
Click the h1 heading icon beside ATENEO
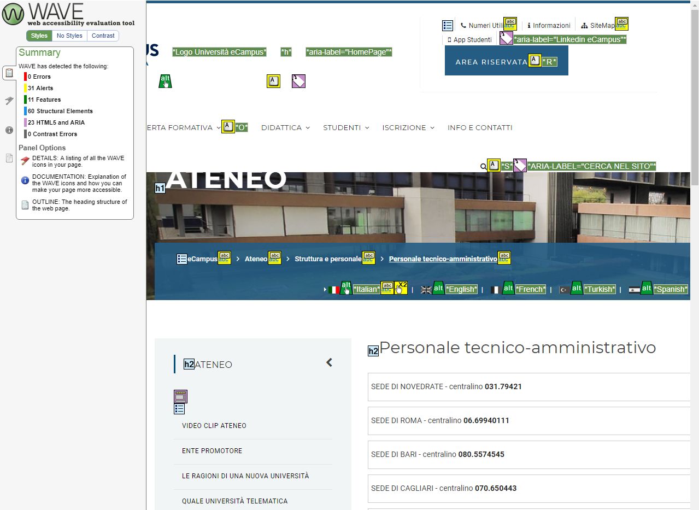pos(160,189)
